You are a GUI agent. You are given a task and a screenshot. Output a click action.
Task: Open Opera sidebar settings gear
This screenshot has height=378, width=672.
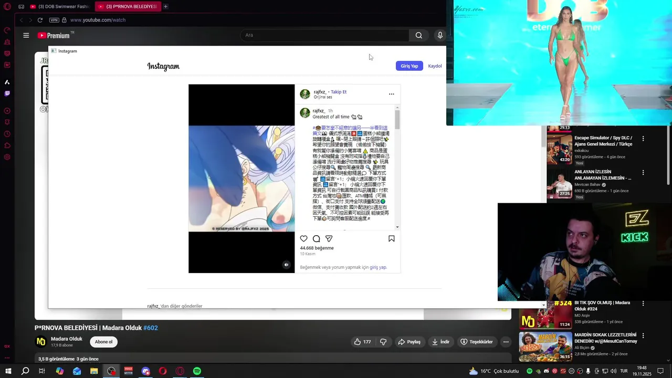point(7,157)
